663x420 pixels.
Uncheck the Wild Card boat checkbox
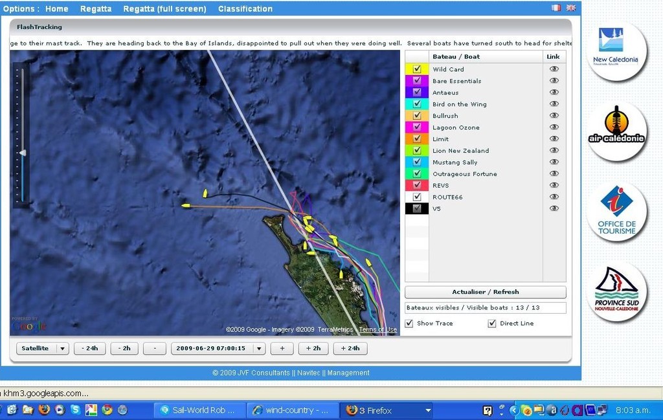417,69
